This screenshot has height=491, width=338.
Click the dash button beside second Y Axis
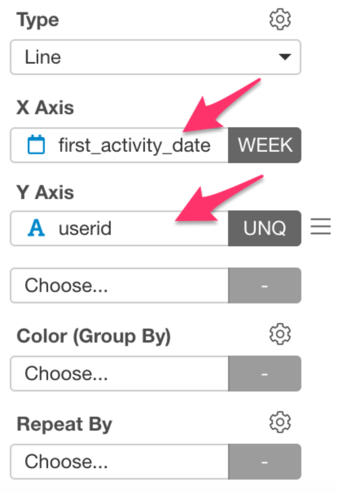(x=265, y=285)
